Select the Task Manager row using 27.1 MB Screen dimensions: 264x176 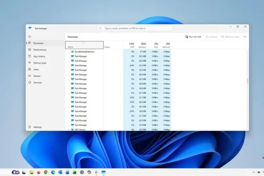(x=118, y=93)
